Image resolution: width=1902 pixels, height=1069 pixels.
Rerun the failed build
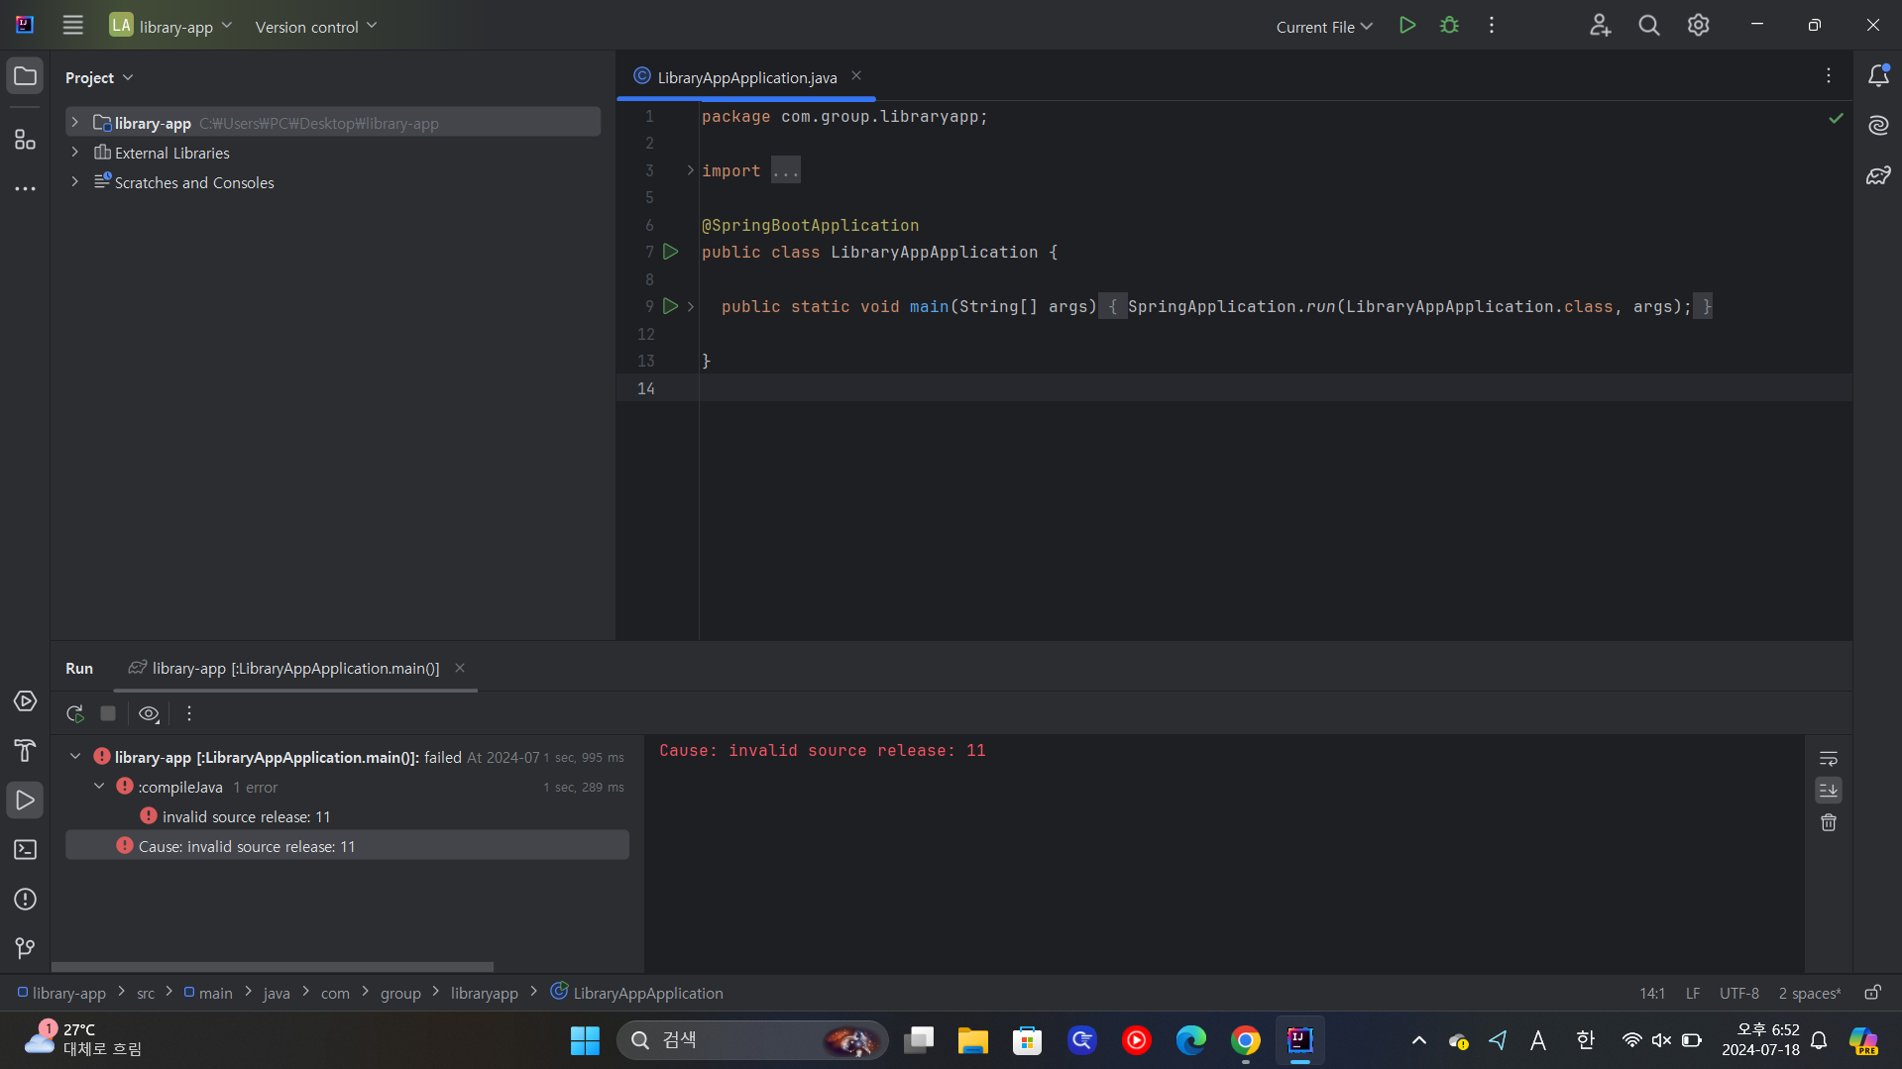(75, 713)
